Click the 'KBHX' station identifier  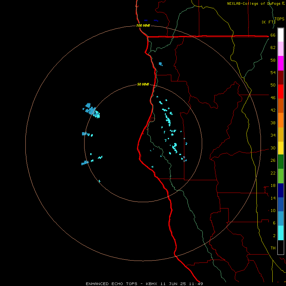click(152, 284)
